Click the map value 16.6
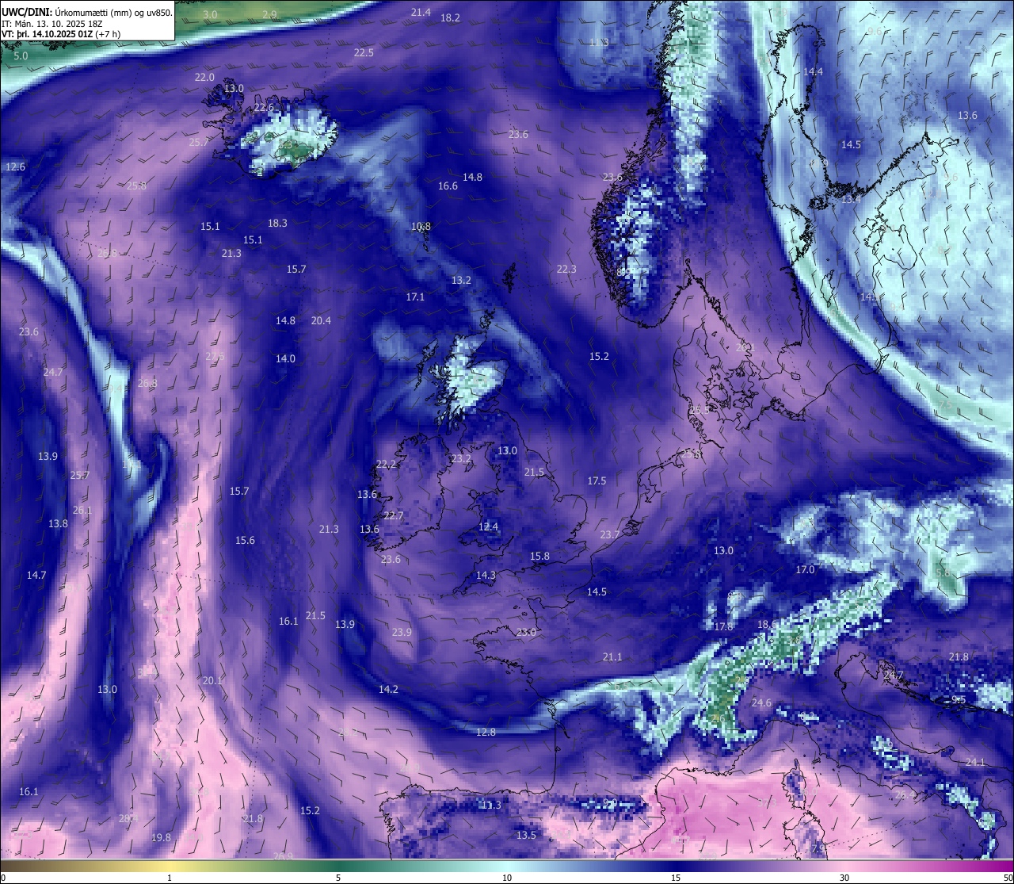Screen dimensions: 1014x884 tap(448, 186)
